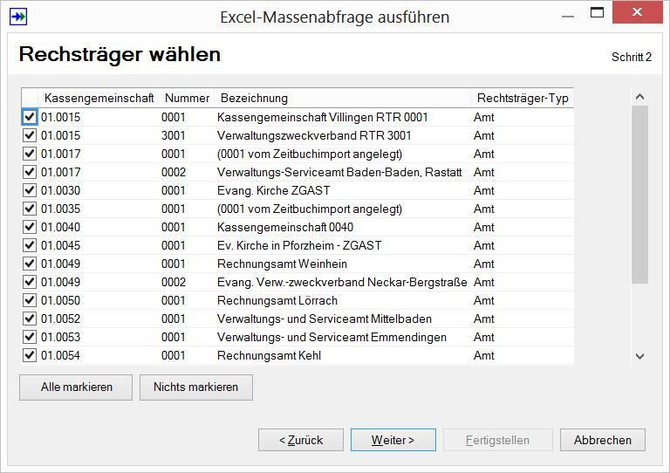This screenshot has height=473, width=670.
Task: Sort by the Rechtsträger-Typ column header
Action: (x=523, y=98)
